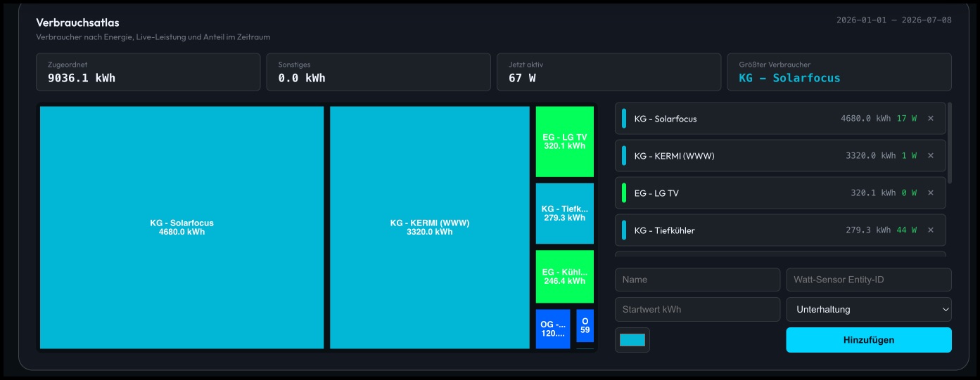
Task: Remove the KG - KERMI (WWW) entry
Action: 931,156
